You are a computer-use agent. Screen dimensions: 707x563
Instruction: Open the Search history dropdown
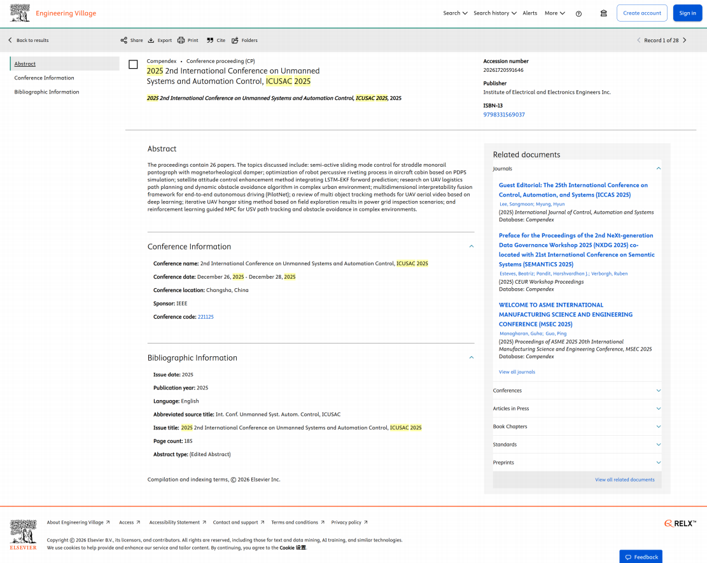point(494,13)
